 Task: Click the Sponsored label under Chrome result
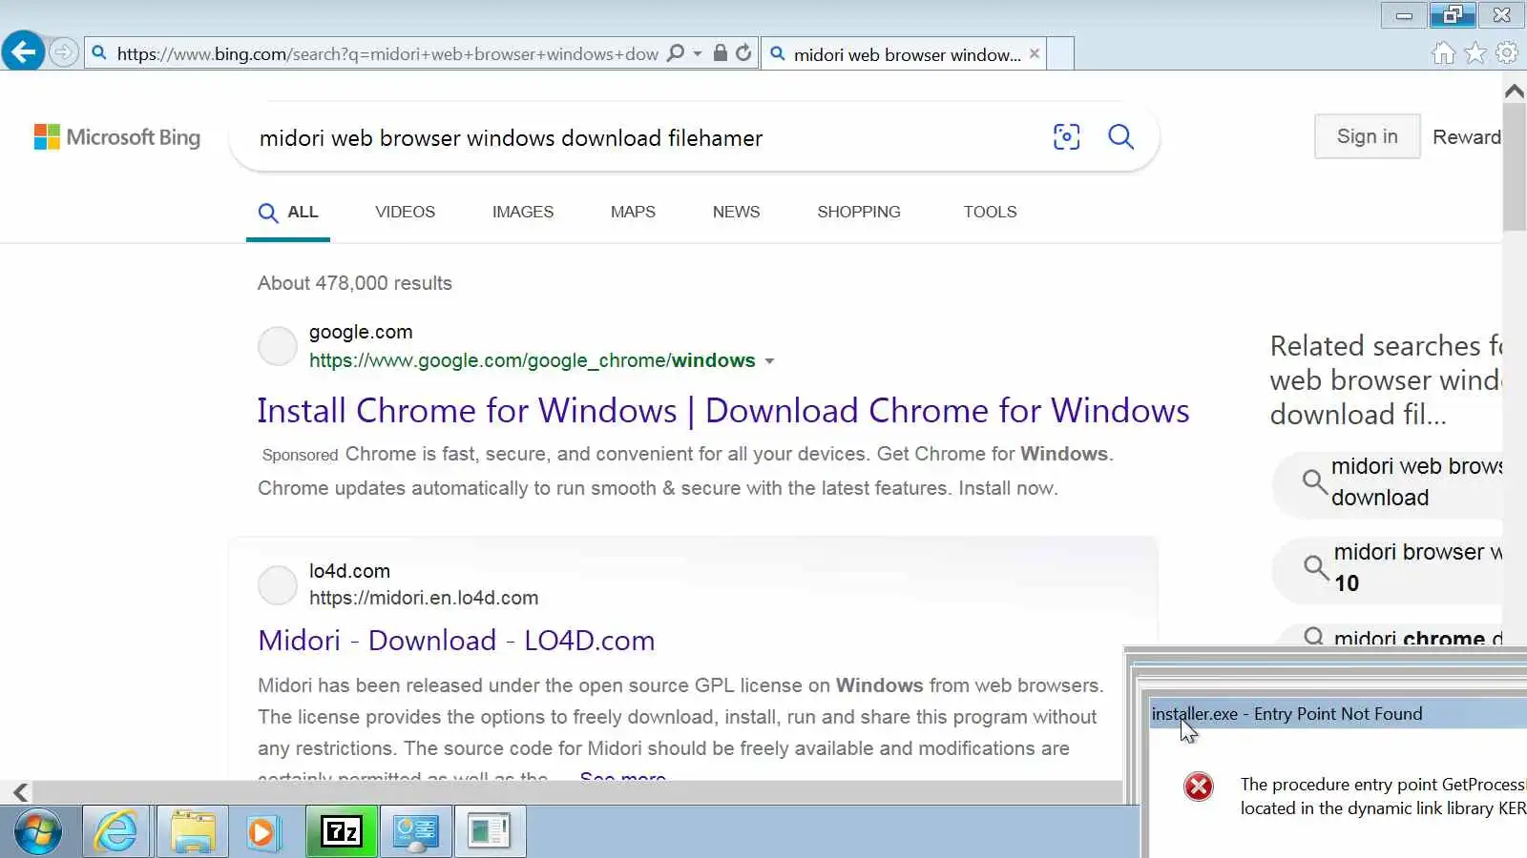tap(300, 456)
